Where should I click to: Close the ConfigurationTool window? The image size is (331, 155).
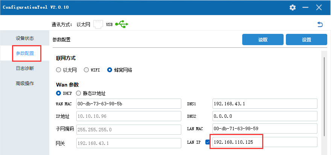click(x=319, y=8)
